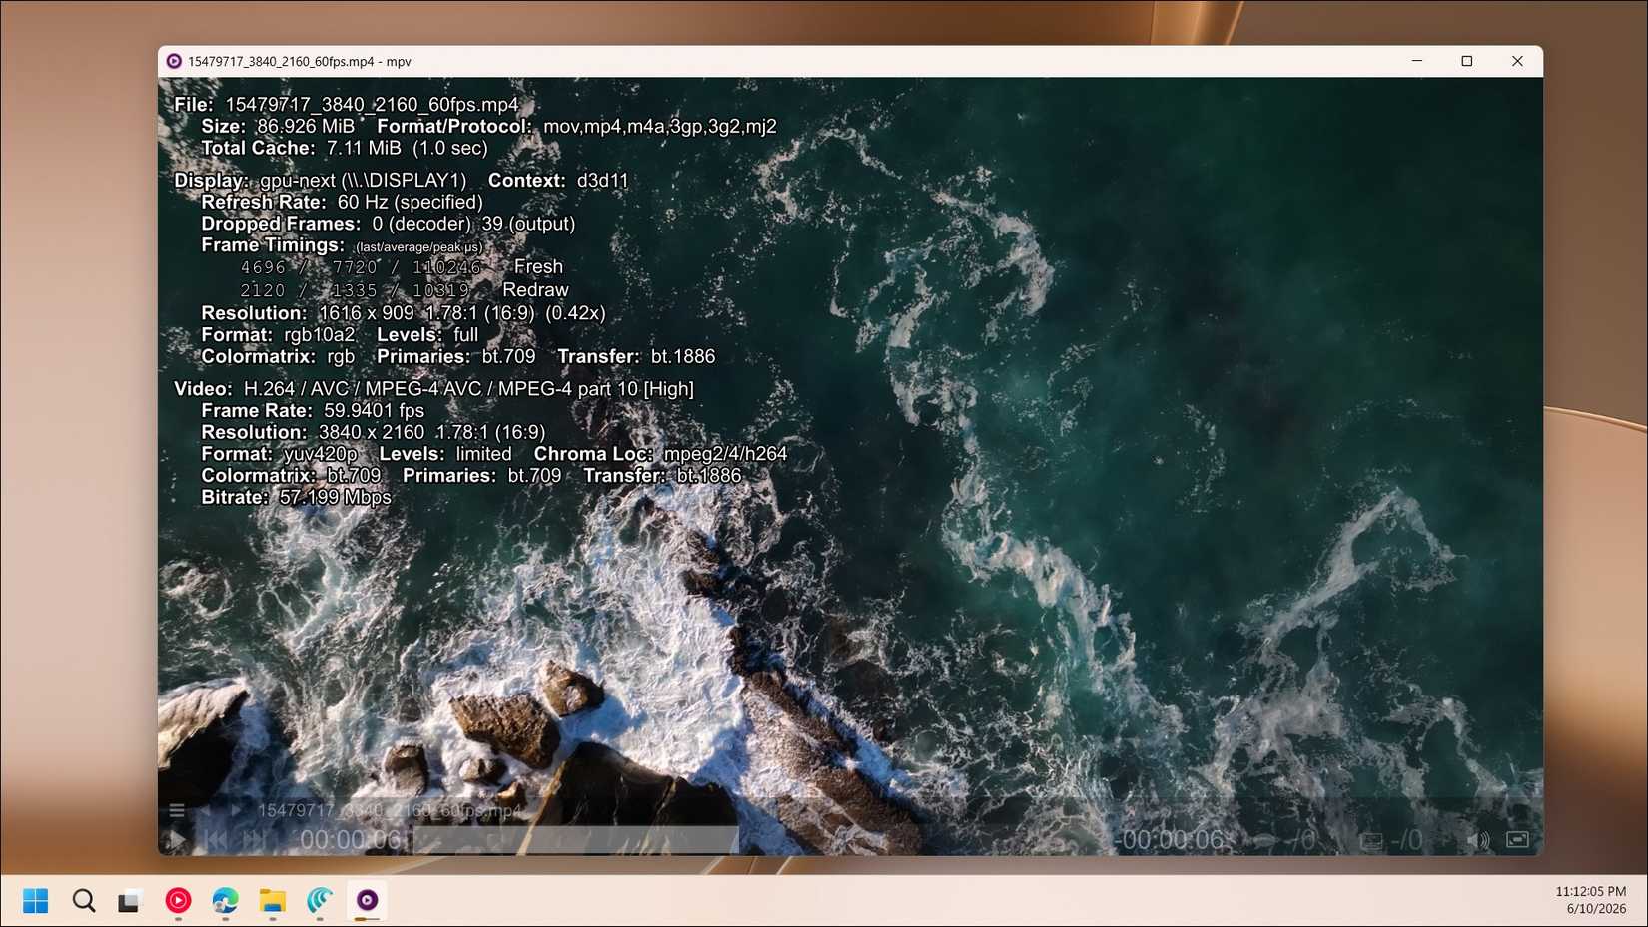Click the 'Video: H.264 / AVC' line

[433, 389]
